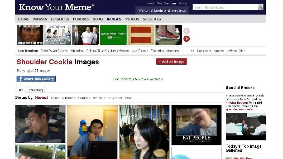Share this Gallery on Facebook

36,79
